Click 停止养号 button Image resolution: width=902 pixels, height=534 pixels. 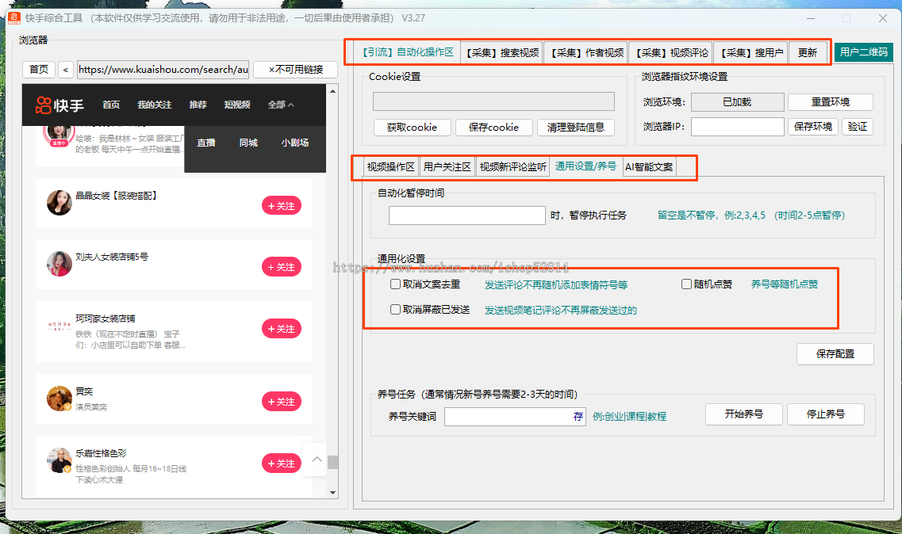click(x=826, y=414)
